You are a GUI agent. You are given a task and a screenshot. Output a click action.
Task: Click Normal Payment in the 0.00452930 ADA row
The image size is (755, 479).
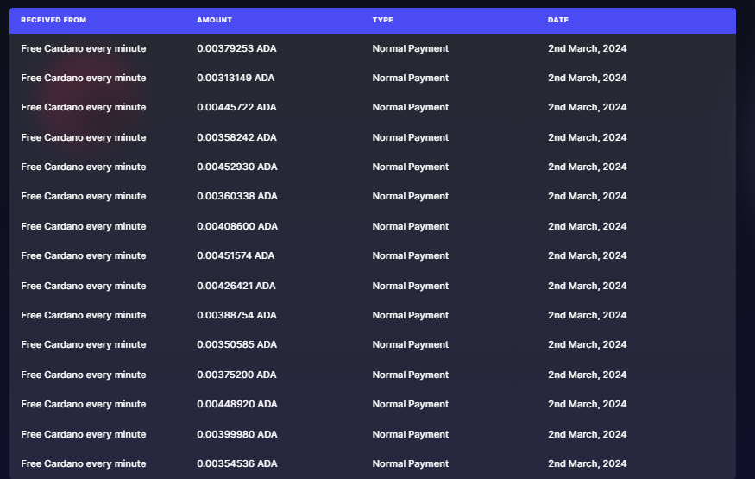pyautogui.click(x=410, y=167)
